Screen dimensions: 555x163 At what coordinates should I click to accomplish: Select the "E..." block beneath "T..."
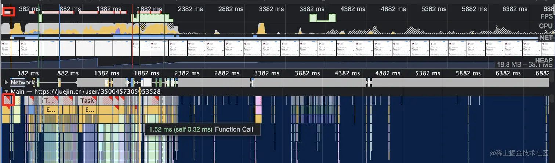point(51,110)
